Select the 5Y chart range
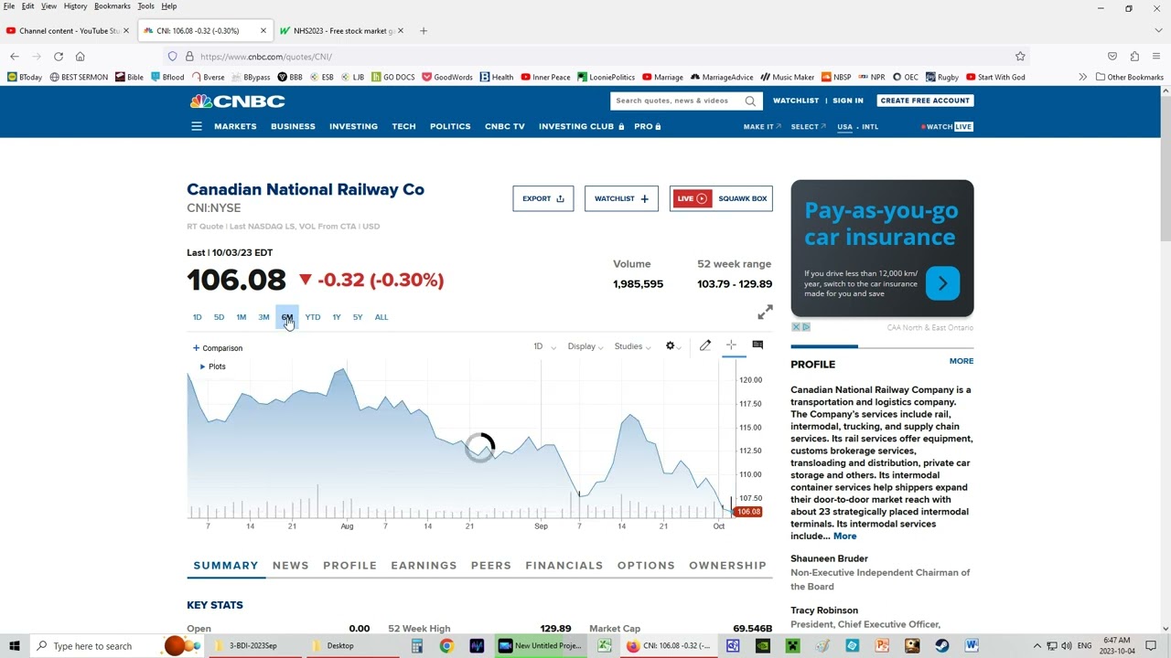The height and width of the screenshot is (658, 1171). coord(358,317)
